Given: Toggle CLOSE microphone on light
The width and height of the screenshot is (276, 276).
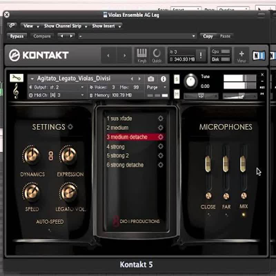Looking at the screenshot, I should (x=209, y=214).
